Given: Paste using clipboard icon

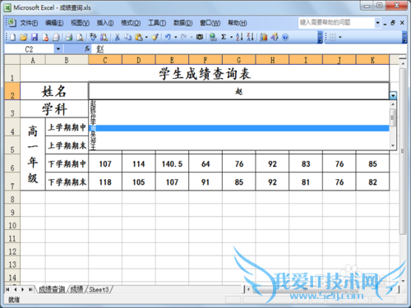Looking at the screenshot, I should (x=139, y=37).
